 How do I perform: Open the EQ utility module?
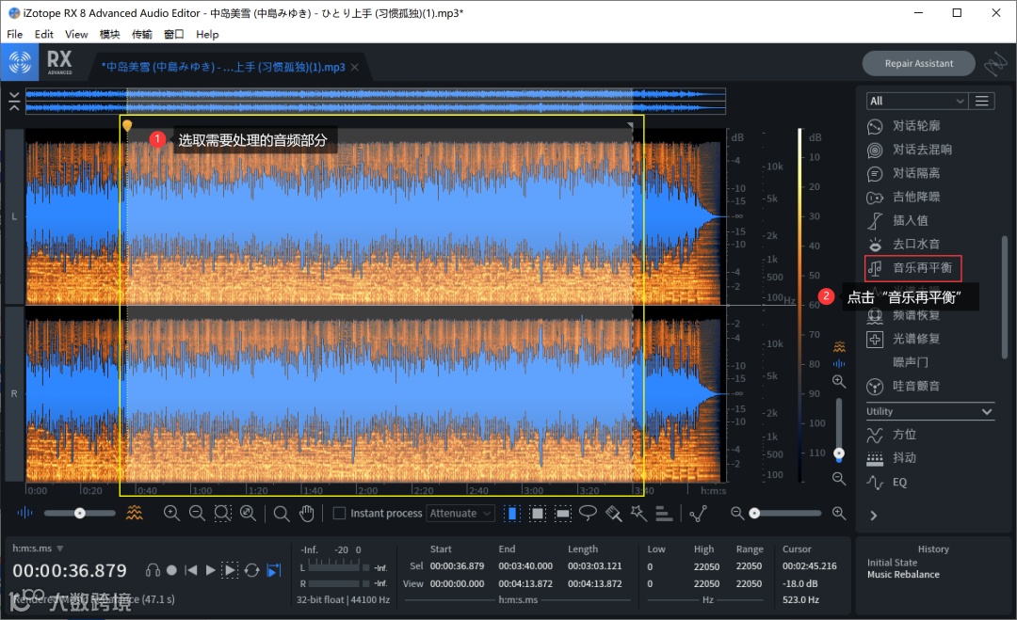[x=899, y=482]
